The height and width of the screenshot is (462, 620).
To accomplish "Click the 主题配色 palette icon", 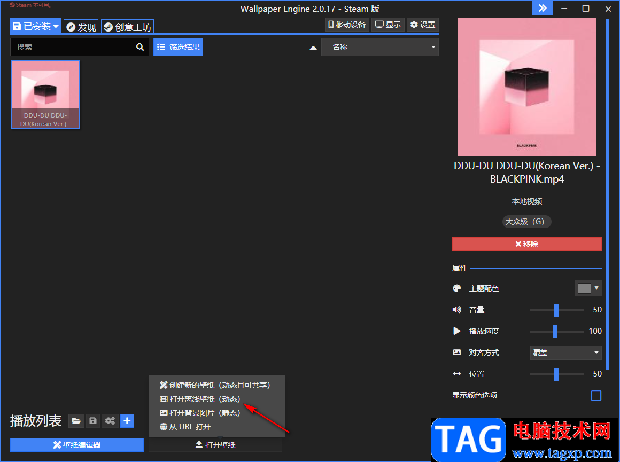I will pyautogui.click(x=456, y=288).
